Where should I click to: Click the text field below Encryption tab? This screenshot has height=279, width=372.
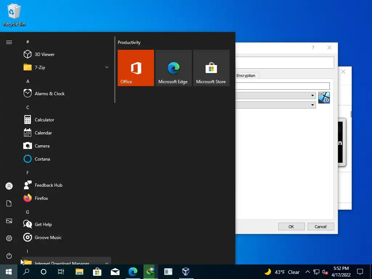283,86
